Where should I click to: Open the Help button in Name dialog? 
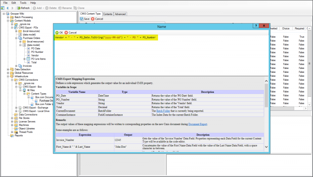(255, 25)
